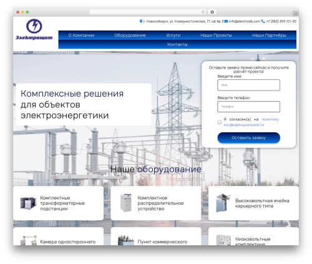Open Комплектное распределительное устройство card
Screen dimensions: 312x264
pyautogui.click(x=156, y=203)
